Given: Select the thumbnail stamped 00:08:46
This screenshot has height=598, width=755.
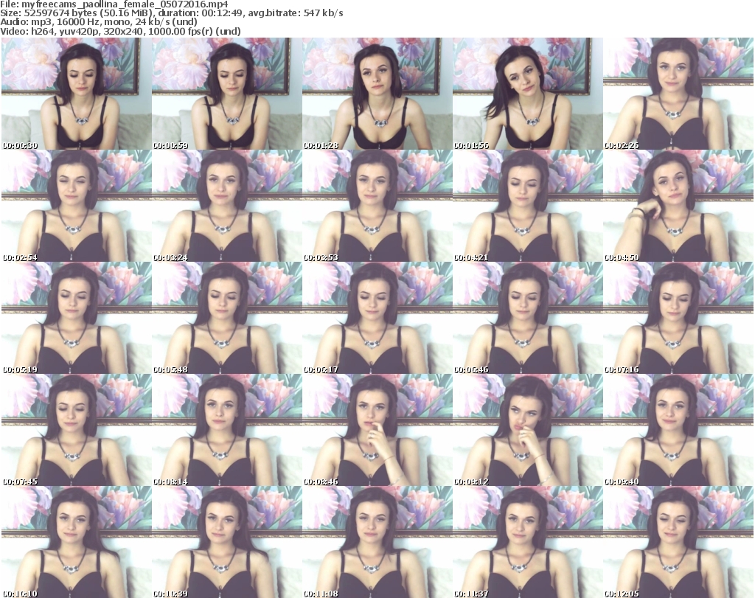Looking at the screenshot, I should pyautogui.click(x=377, y=430).
